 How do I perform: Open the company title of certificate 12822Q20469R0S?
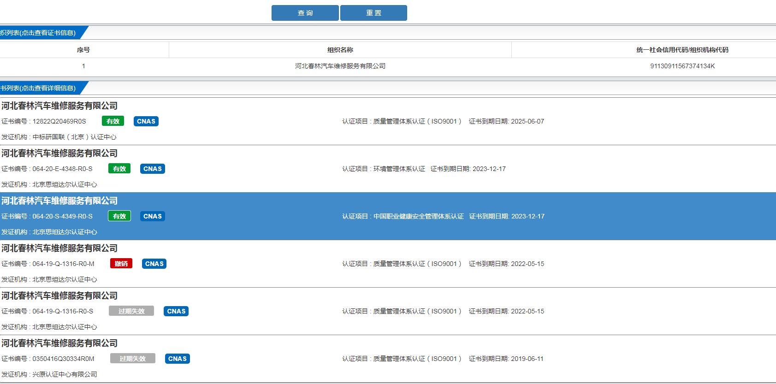[x=59, y=106]
